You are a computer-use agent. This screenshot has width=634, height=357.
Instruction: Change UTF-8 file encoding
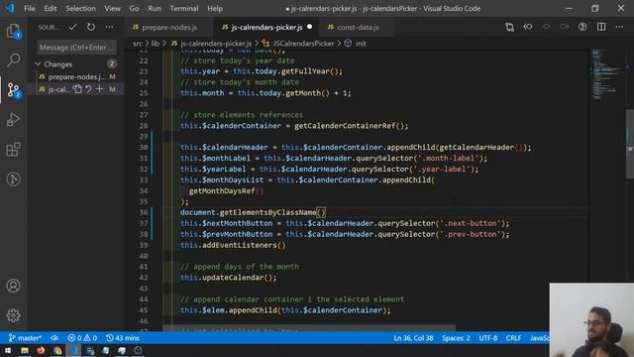click(488, 338)
